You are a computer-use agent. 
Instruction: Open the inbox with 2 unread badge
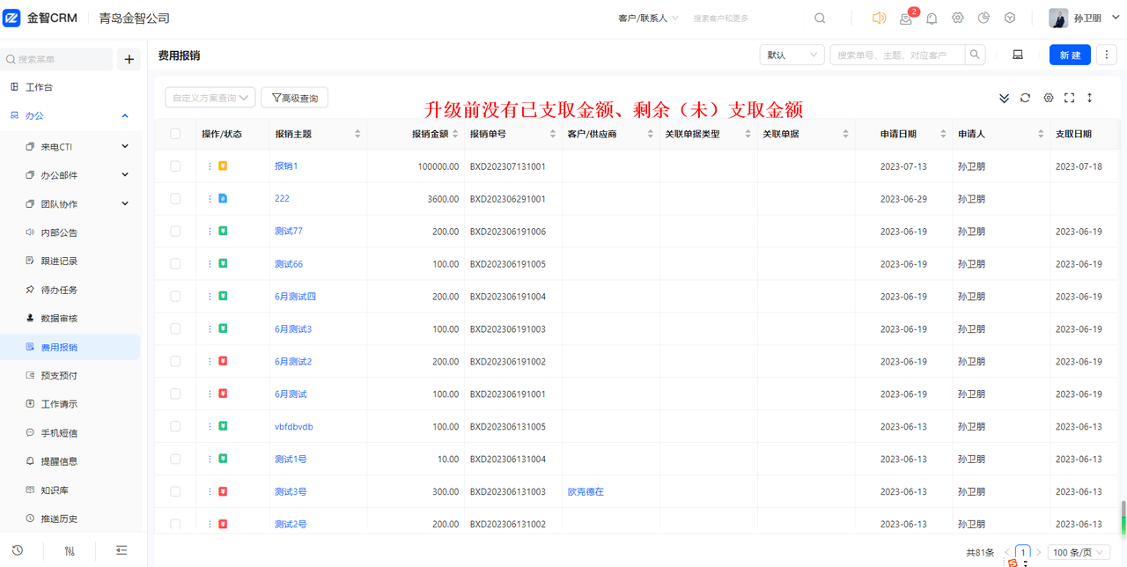[x=905, y=18]
